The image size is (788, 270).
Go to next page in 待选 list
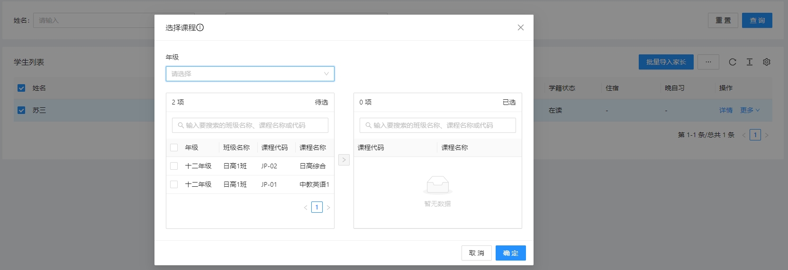tap(328, 208)
